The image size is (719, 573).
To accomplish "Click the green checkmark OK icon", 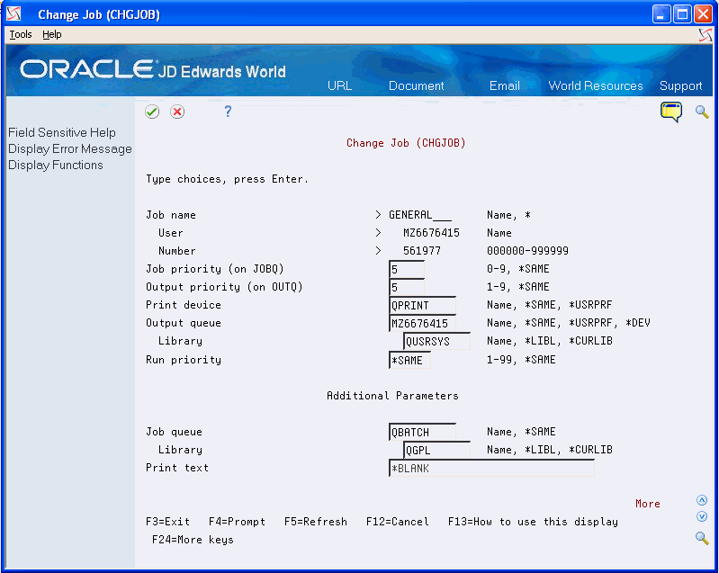I will tap(152, 112).
